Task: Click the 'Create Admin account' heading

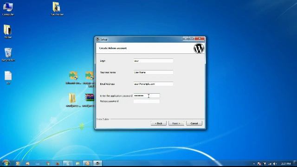Action: (113, 48)
